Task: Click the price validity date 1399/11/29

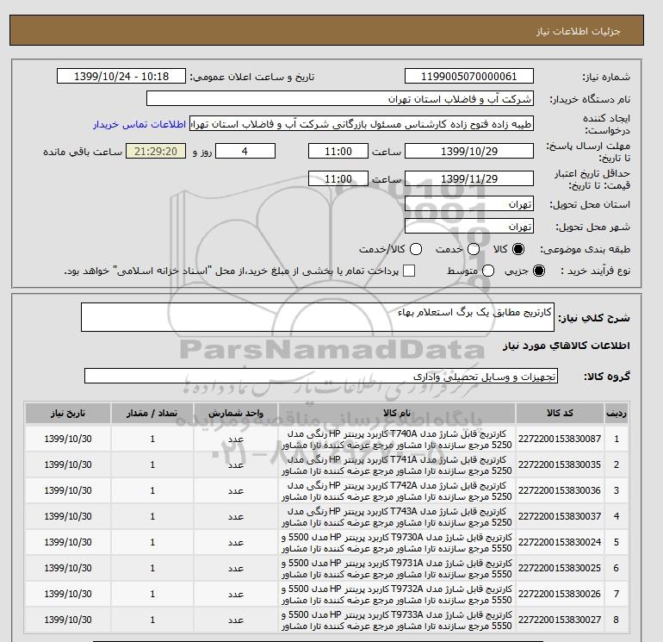Action: tap(469, 179)
